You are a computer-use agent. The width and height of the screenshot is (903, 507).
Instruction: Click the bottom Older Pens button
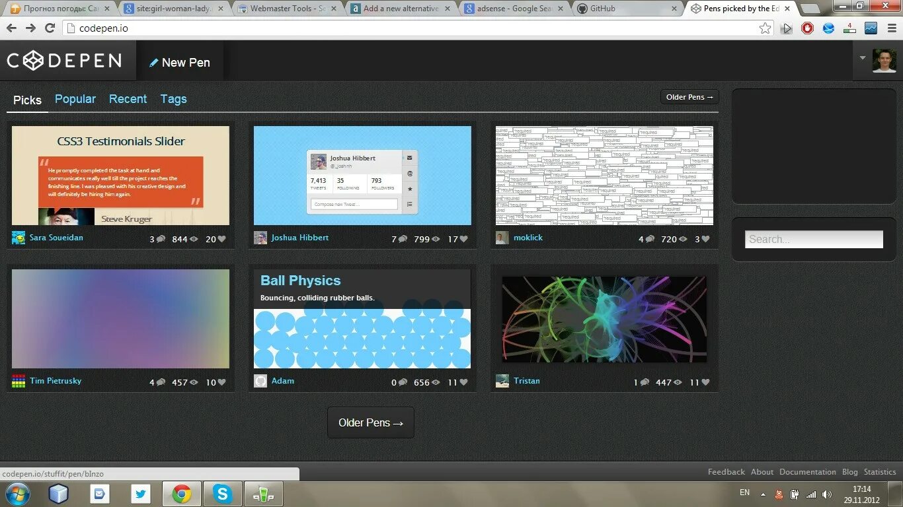point(370,422)
